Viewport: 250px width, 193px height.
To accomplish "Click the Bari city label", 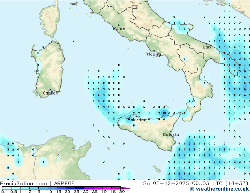I will 207,47.
